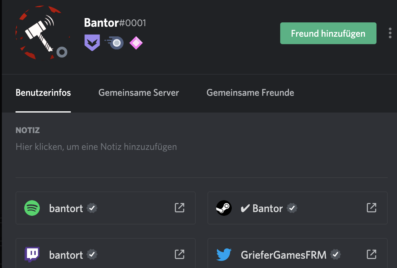Screen dimensions: 397x268
Task: Click the blue Twitter bird logo
Action: (x=224, y=255)
